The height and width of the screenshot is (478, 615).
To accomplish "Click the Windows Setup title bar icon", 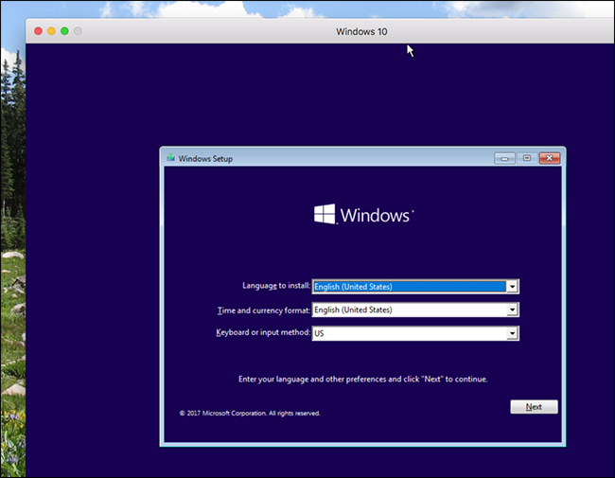I will [170, 158].
